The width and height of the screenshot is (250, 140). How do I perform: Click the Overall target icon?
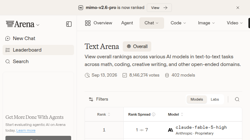click(x=129, y=46)
